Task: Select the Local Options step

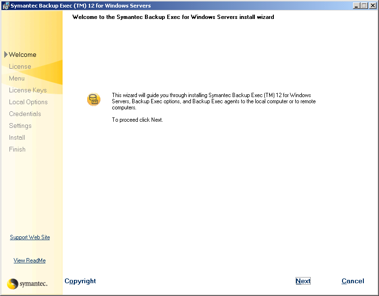Action: point(28,102)
